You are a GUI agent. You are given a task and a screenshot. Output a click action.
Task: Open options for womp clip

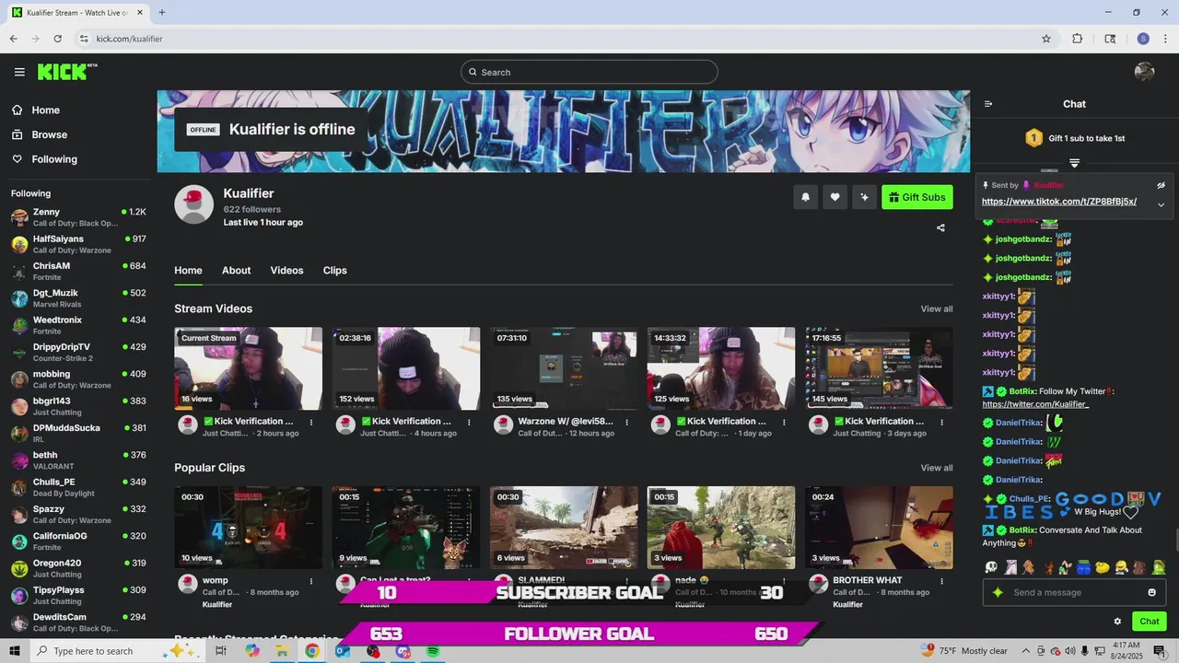coord(311,581)
